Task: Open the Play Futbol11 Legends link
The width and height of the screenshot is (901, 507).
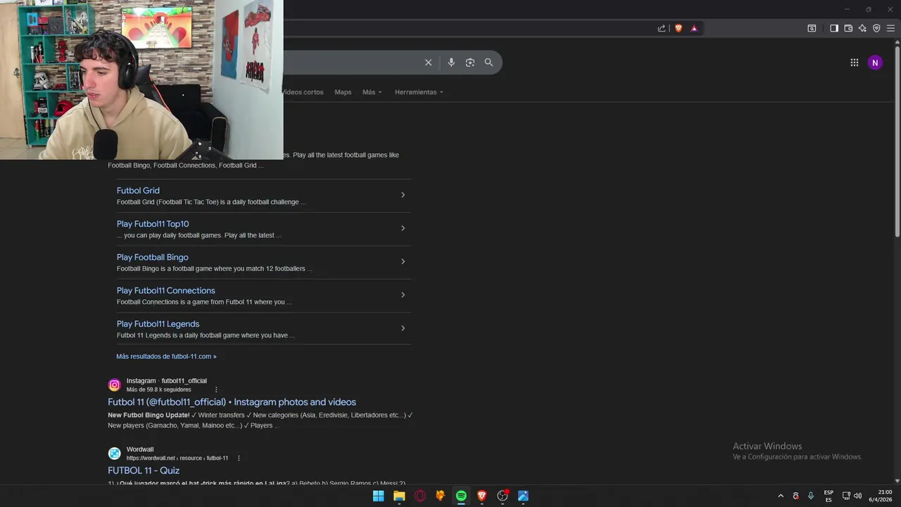Action: (158, 324)
